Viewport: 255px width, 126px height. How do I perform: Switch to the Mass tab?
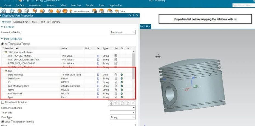[35, 22]
